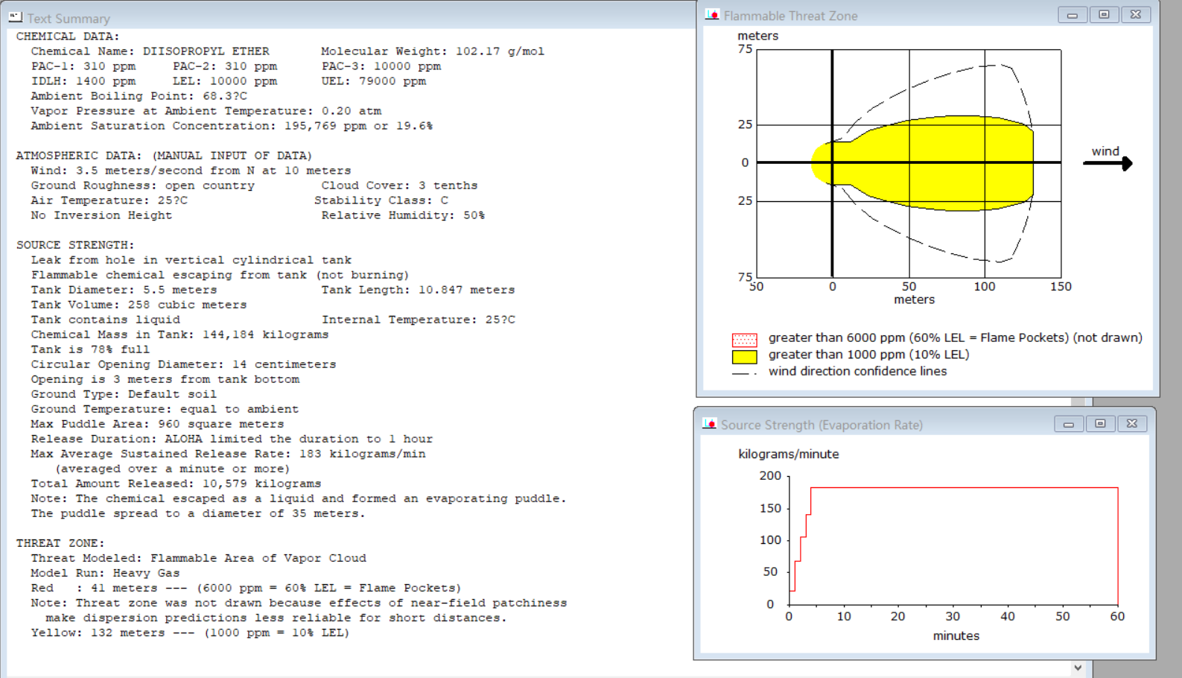
Task: Click the Chemical Mass in Tank line
Action: (179, 335)
